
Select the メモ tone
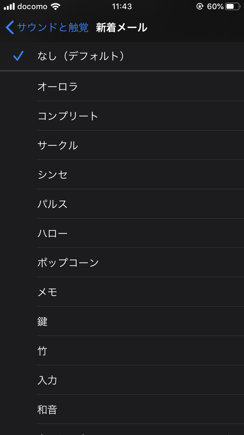pos(47,292)
